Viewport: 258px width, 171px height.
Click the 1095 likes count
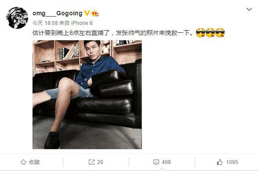pos(232,162)
